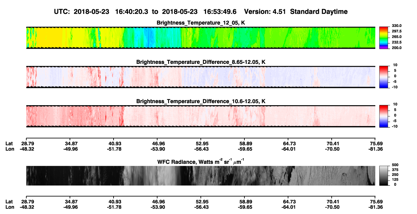The width and height of the screenshot is (417, 214).
Task: Click the Version: 4.51 header text
Action: [265, 12]
